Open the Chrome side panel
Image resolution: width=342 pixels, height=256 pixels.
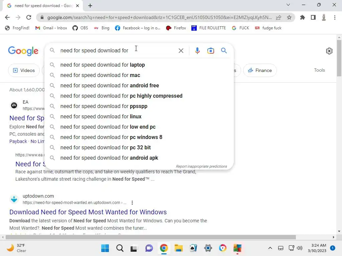[313, 17]
